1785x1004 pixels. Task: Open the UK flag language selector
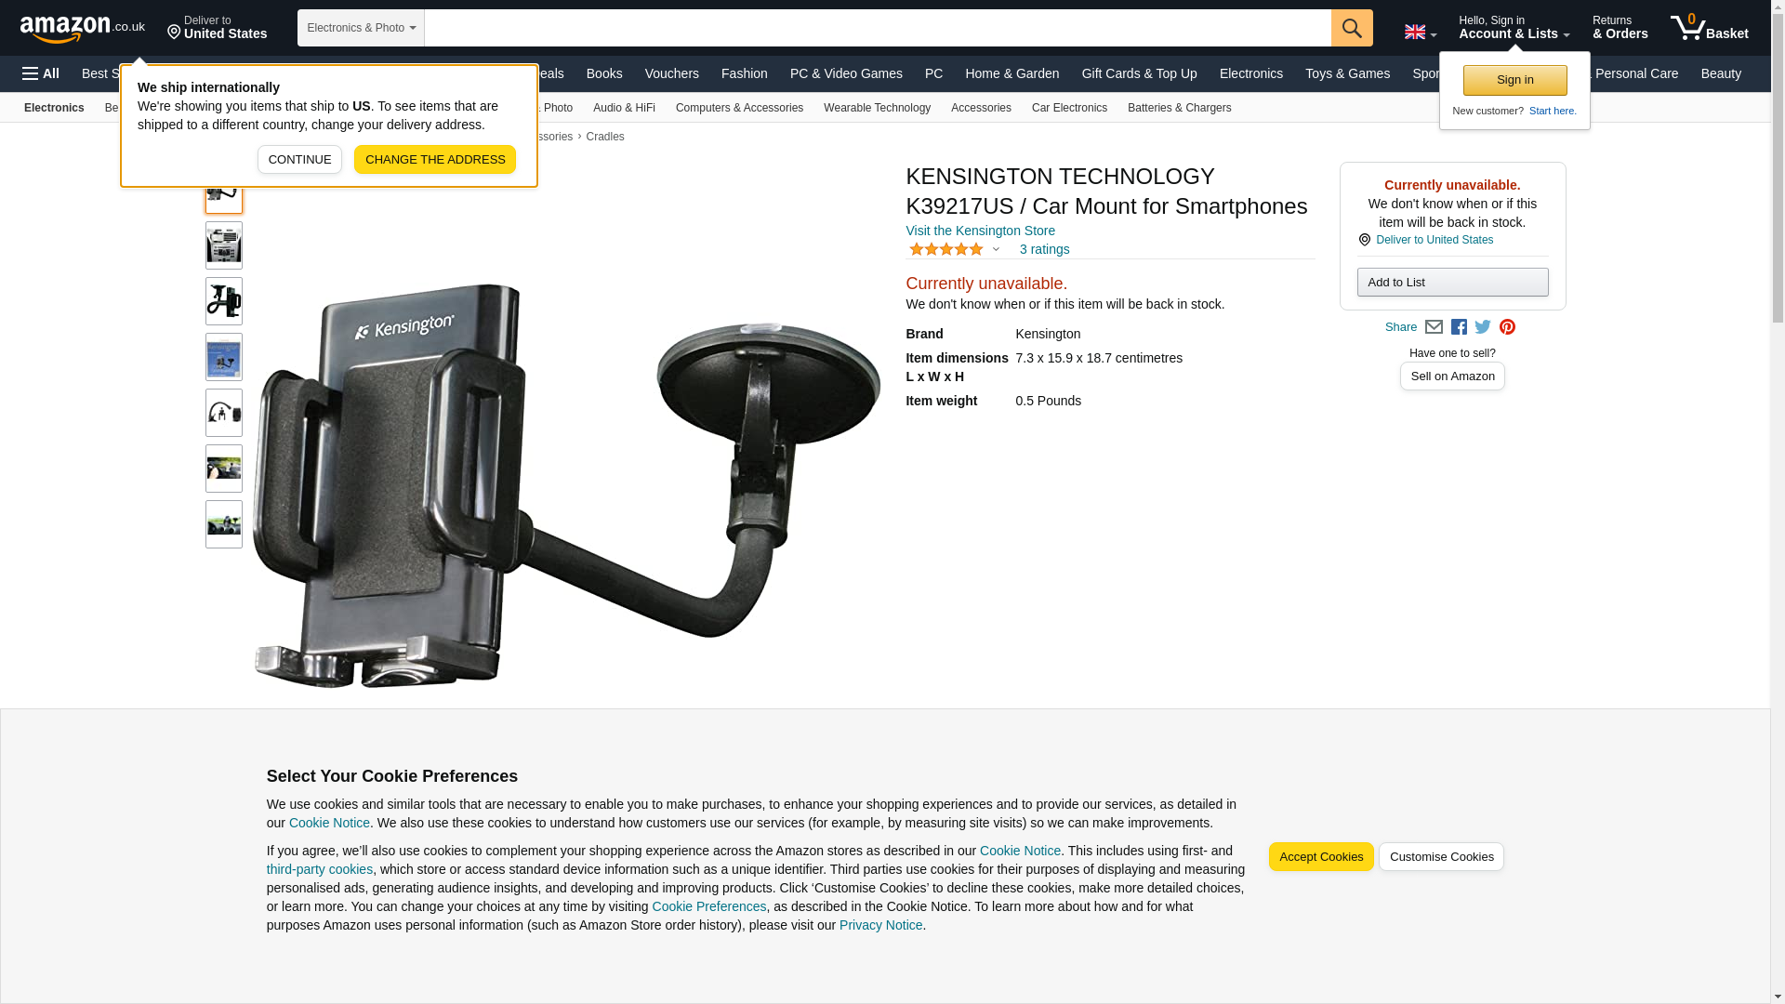click(x=1421, y=32)
